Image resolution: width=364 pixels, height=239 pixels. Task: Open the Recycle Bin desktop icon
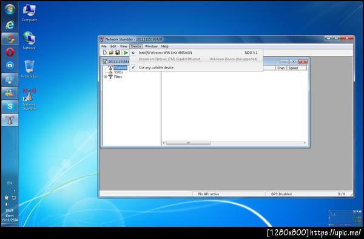(29, 69)
